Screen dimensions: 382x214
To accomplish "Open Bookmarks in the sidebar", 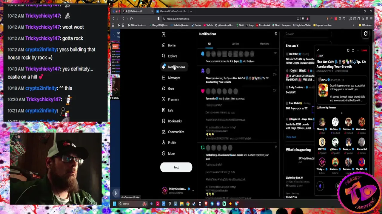I will [172, 121].
